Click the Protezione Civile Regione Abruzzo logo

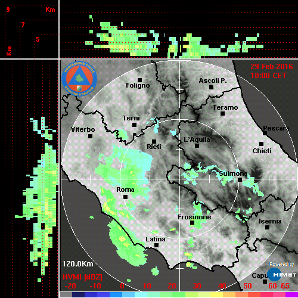coord(79,79)
